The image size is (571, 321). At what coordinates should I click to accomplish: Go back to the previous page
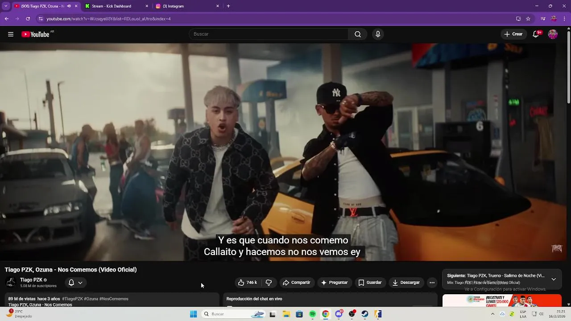point(7,19)
